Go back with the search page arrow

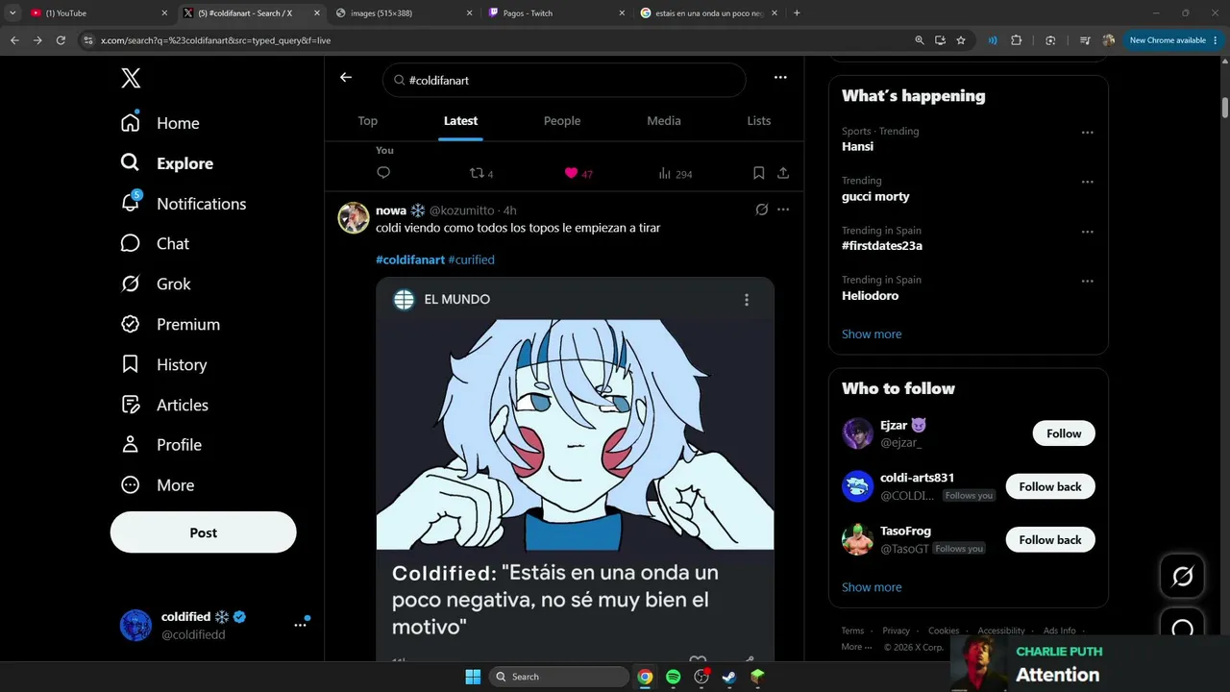click(x=346, y=78)
